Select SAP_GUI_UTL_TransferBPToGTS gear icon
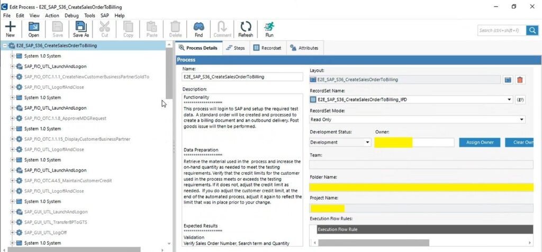Viewport: 542px width, 252px height. point(19,222)
